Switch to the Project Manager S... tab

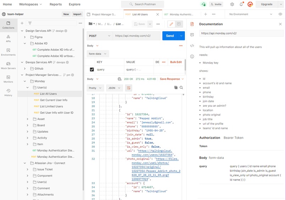click(104, 14)
